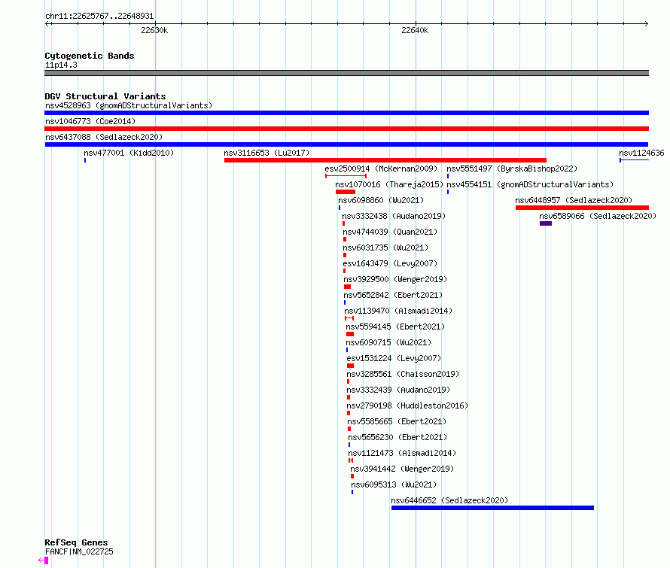The image size is (670, 568).
Task: Click the esv1643479 (Levy2007) label
Action: (x=390, y=263)
